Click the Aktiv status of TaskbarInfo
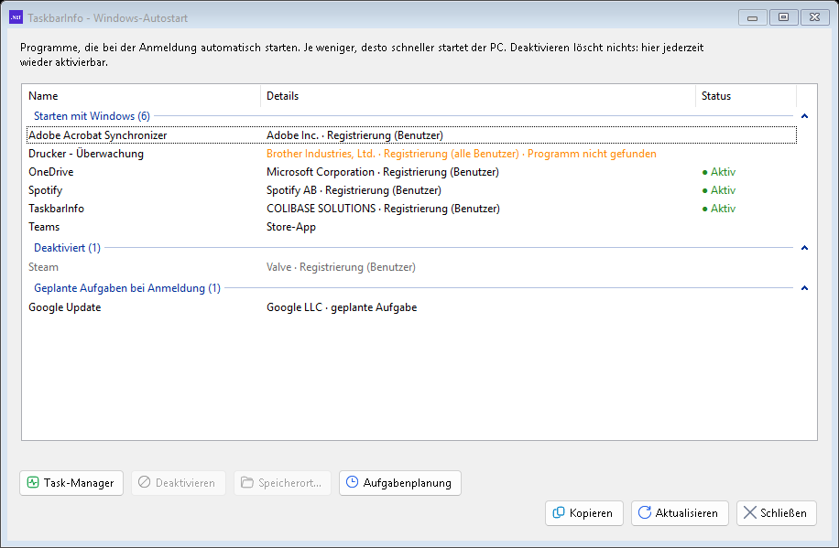This screenshot has width=839, height=548. click(719, 208)
